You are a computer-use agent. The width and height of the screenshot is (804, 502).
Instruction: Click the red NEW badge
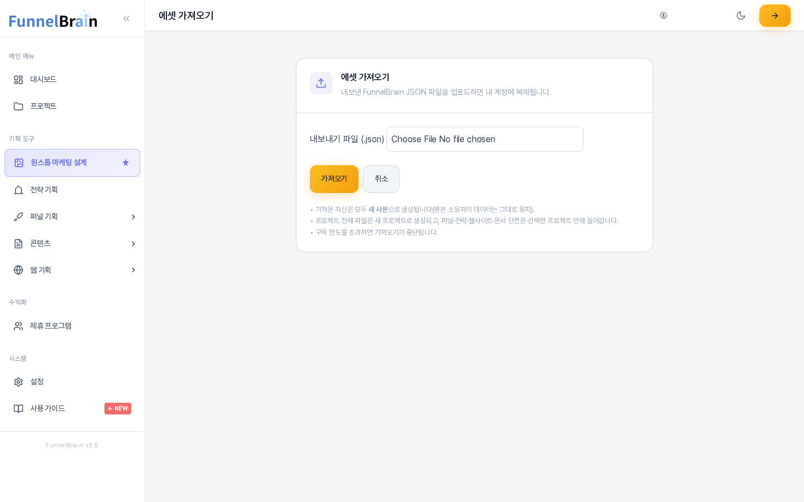point(118,408)
